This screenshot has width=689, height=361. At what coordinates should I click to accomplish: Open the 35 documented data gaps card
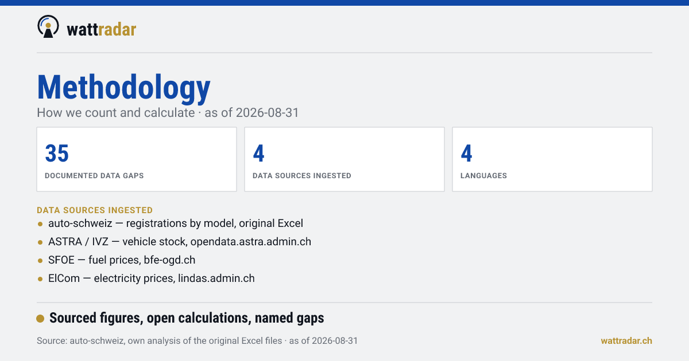pyautogui.click(x=137, y=159)
